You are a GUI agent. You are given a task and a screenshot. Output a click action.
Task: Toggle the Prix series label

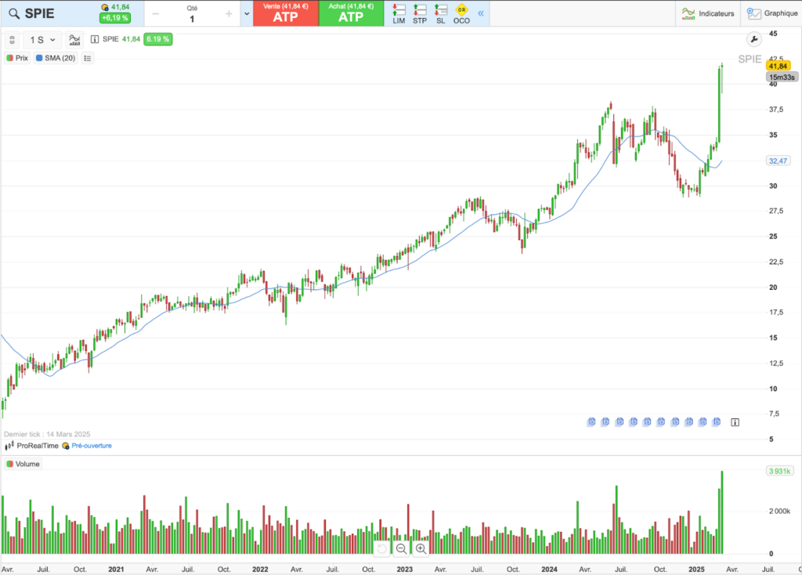(x=17, y=58)
